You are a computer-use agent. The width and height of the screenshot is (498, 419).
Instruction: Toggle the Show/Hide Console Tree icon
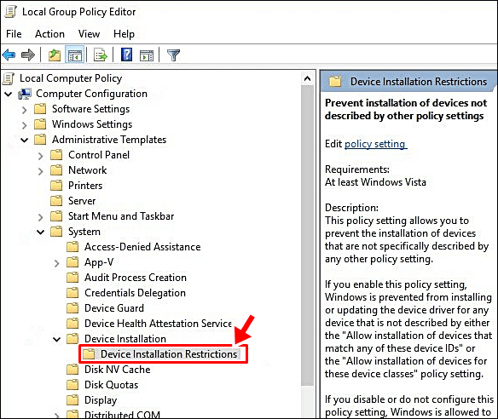pos(75,55)
